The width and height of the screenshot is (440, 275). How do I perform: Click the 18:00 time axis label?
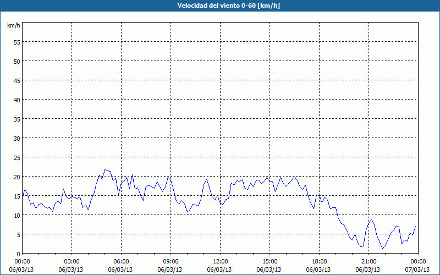[320, 262]
